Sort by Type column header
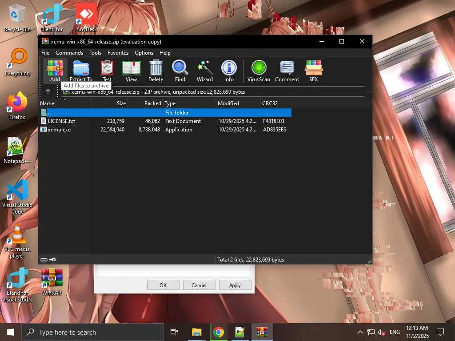Viewport: 455px width, 341px height. (x=189, y=103)
